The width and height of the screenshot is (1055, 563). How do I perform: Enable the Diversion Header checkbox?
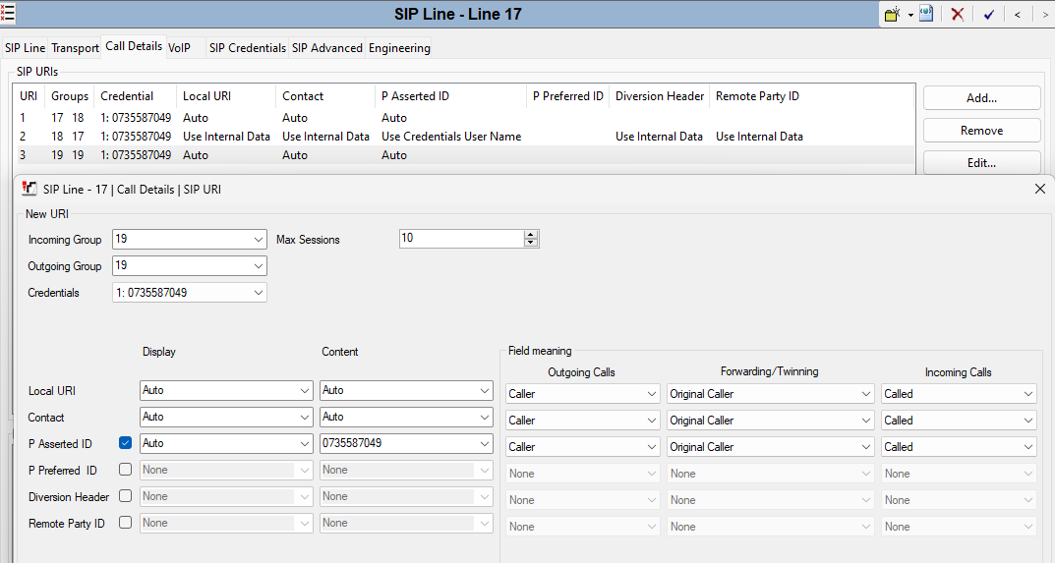(125, 496)
